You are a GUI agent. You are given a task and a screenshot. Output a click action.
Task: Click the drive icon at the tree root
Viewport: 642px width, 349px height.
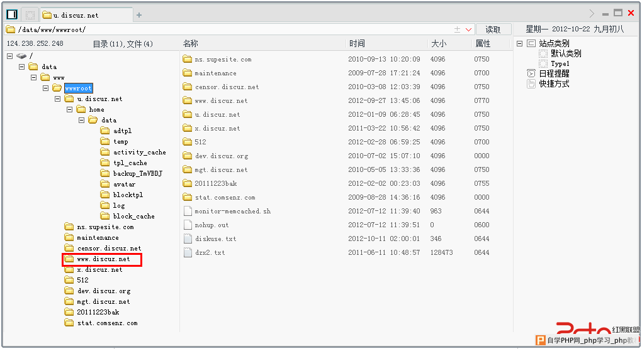click(x=21, y=56)
